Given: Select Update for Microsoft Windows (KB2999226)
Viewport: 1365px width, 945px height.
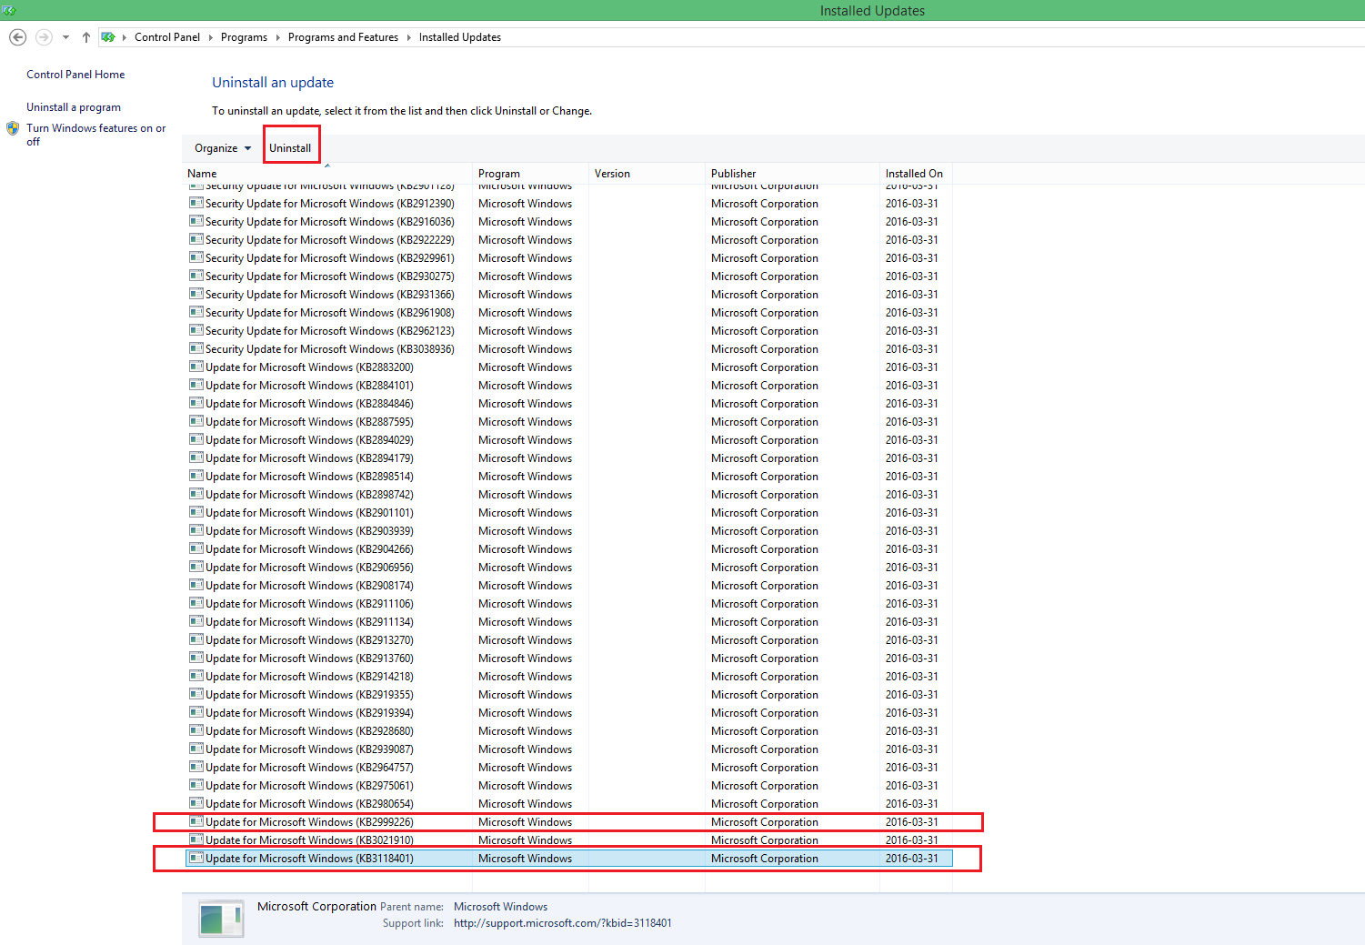Looking at the screenshot, I should point(569,822).
